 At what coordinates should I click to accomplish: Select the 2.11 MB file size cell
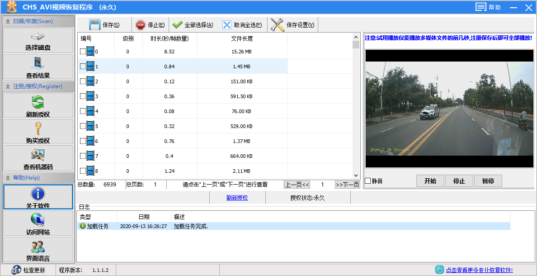point(241,171)
